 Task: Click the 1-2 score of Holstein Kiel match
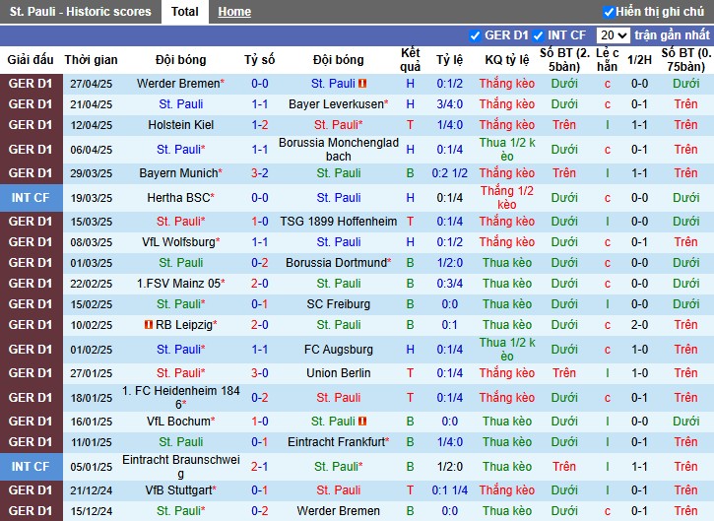pos(260,125)
